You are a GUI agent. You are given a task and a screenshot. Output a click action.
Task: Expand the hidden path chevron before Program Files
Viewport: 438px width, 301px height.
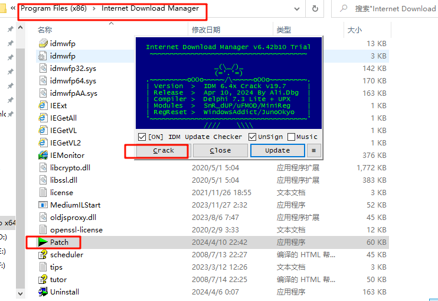[x=13, y=8]
